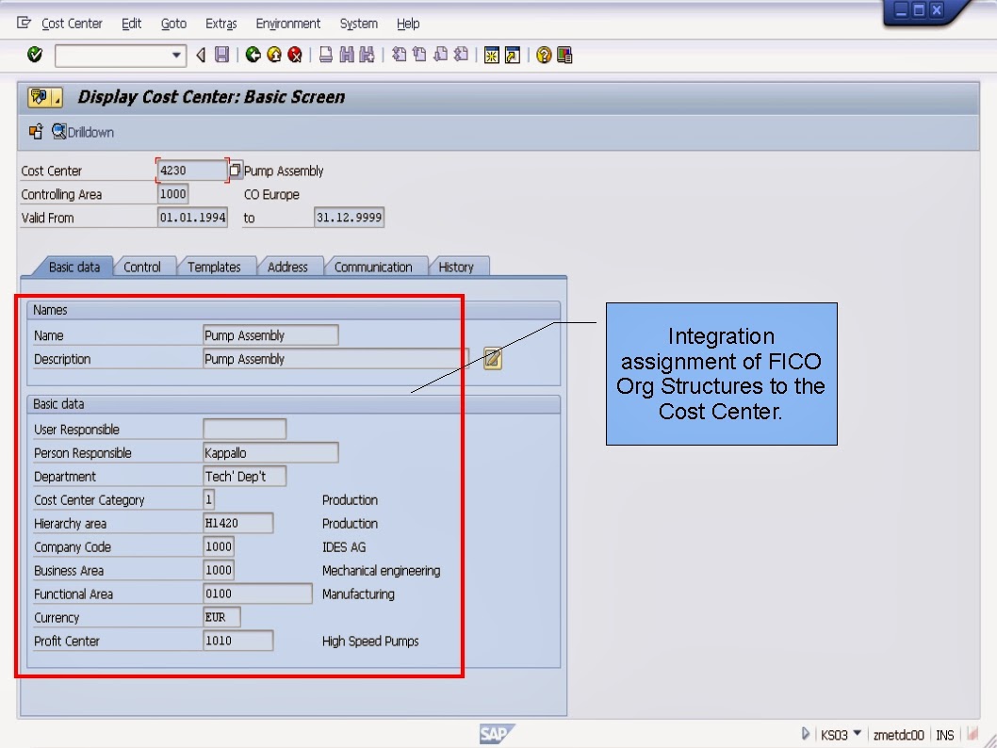The height and width of the screenshot is (748, 997).
Task: Click the yellow Help question mark icon
Action: 544,56
